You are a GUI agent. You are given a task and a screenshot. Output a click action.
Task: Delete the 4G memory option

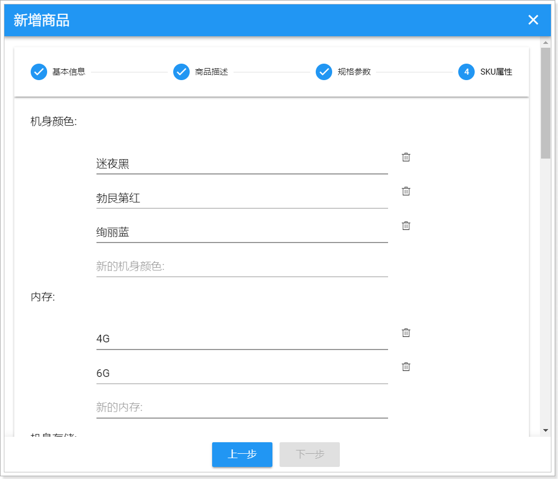(406, 333)
